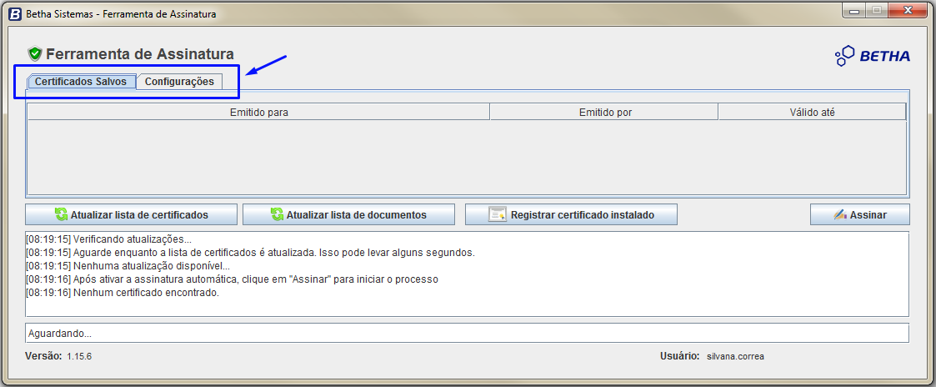Click the Aguardando... status field
The width and height of the screenshot is (936, 387).
(x=467, y=334)
